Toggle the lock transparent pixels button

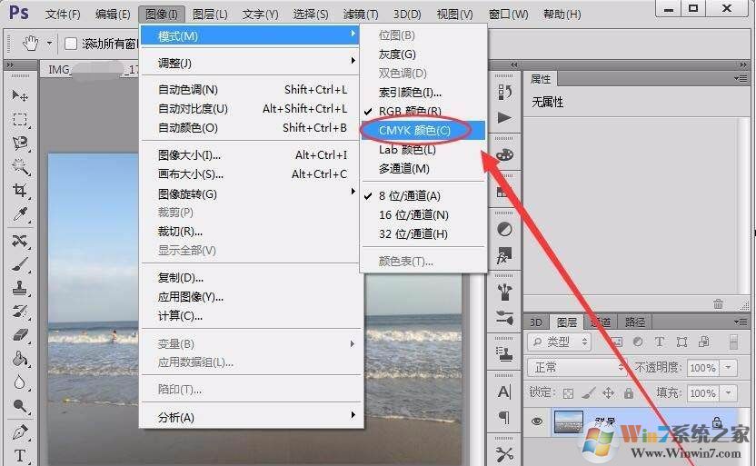pyautogui.click(x=568, y=393)
